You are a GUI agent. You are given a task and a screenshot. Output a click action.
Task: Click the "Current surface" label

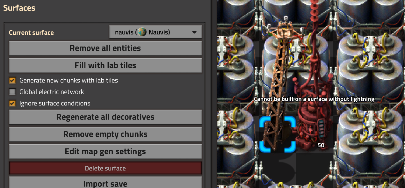(x=31, y=33)
